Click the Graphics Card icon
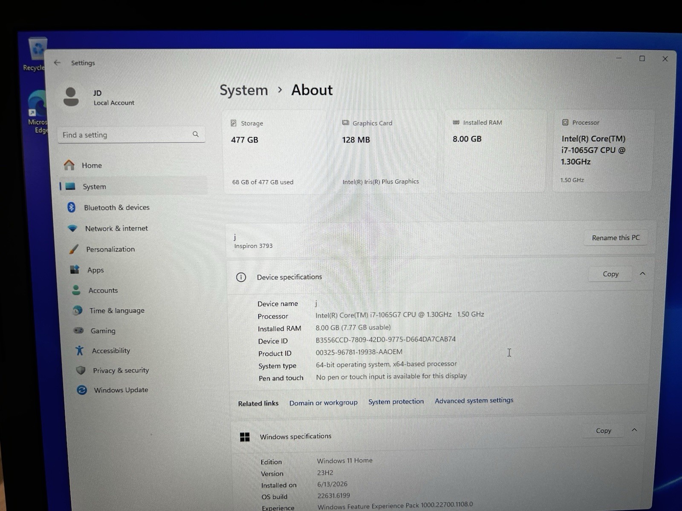This screenshot has width=682, height=511. pos(345,123)
